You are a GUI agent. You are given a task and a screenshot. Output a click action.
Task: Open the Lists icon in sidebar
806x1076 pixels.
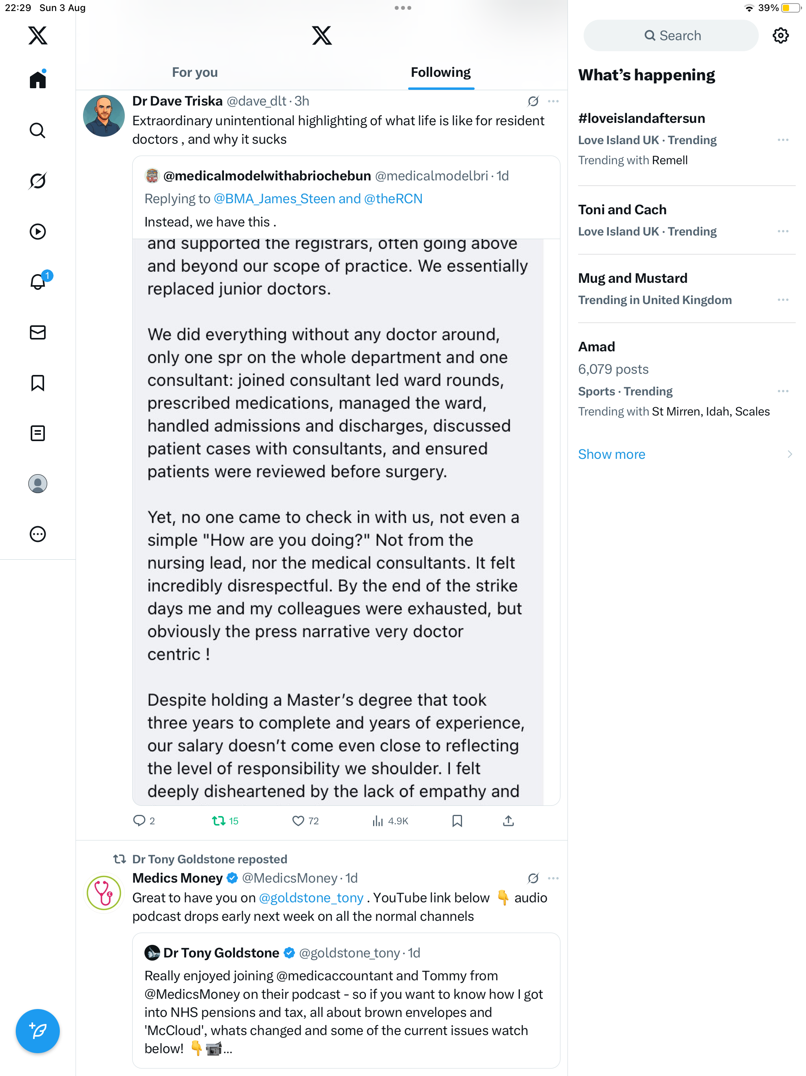coord(37,433)
